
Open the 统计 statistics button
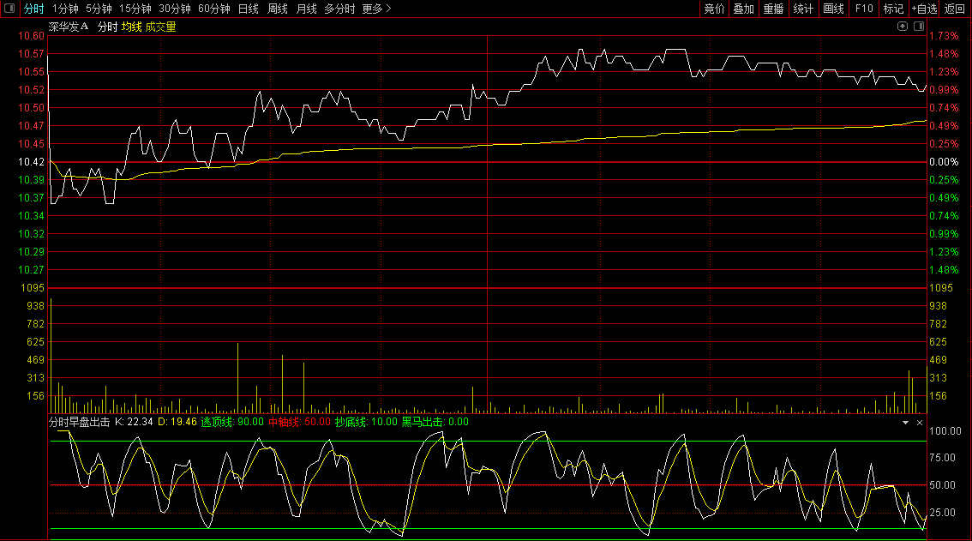(x=803, y=9)
